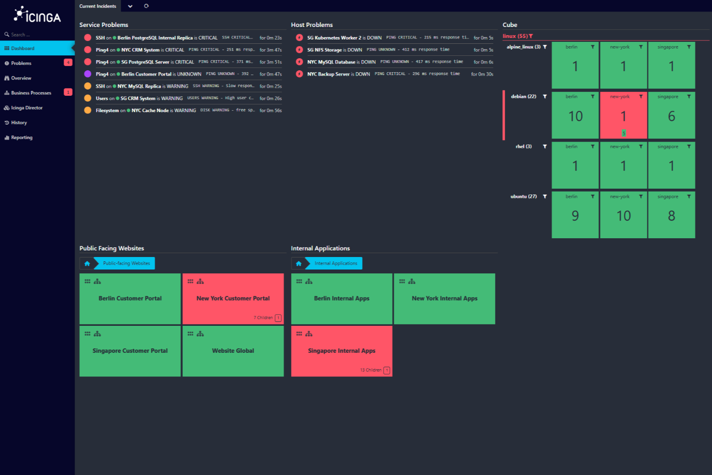
Task: Select the Reporting icon in the sidebar
Action: 6,137
